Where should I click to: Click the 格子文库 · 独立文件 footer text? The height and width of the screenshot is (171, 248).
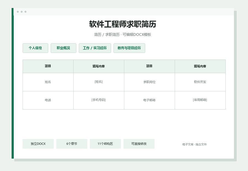pos(194,145)
